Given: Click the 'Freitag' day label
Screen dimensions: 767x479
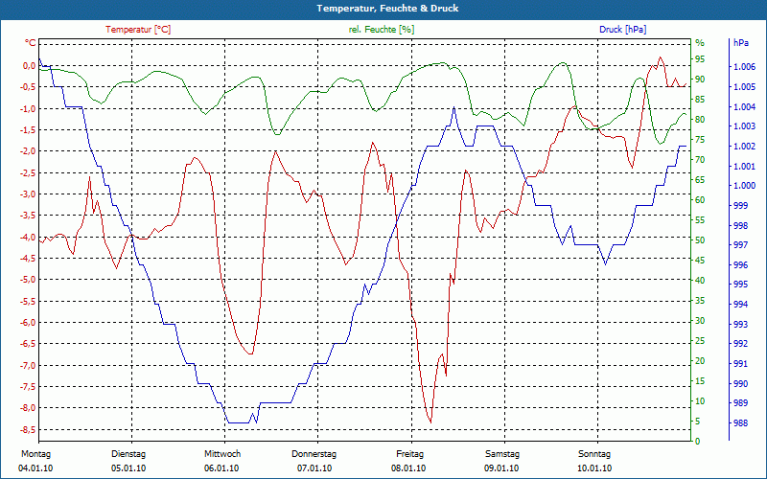Looking at the screenshot, I should coord(410,454).
